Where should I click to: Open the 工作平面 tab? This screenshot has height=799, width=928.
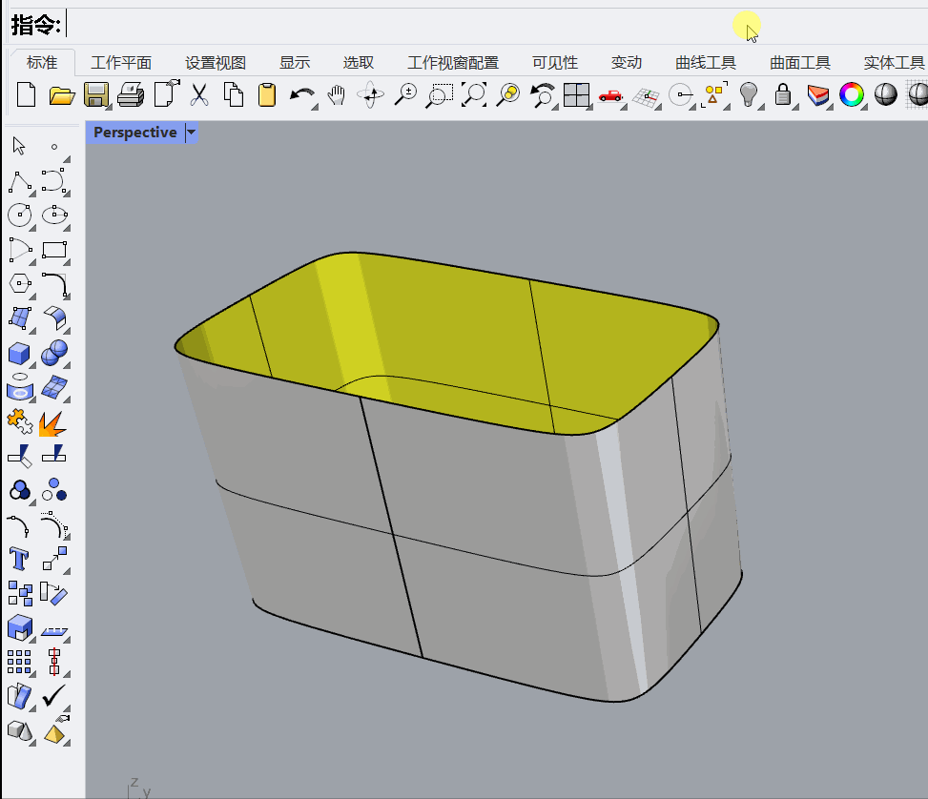121,63
